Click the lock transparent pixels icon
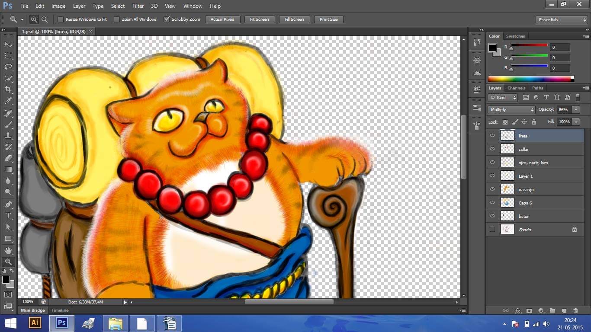The image size is (591, 332). (505, 122)
